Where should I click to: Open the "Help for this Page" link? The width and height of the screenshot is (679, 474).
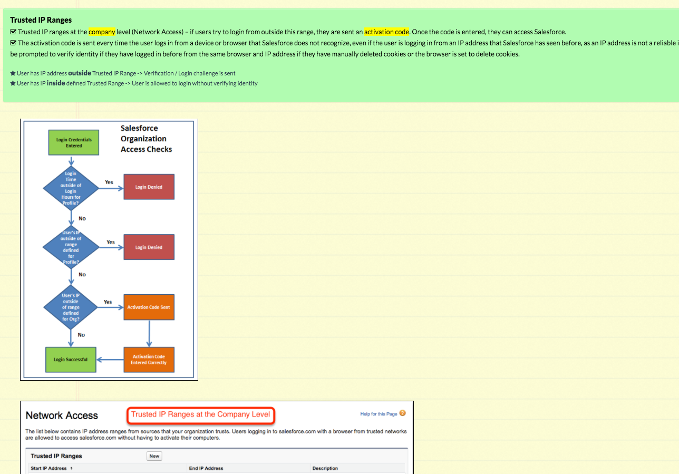[379, 414]
